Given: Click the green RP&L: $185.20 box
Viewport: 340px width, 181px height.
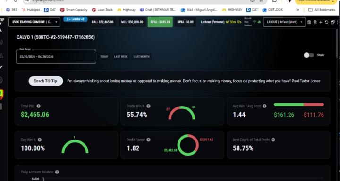Looking at the screenshot, I should click(160, 22).
